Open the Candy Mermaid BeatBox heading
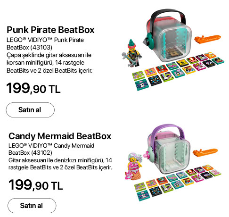Screen dimensions: 229x217 [60, 136]
